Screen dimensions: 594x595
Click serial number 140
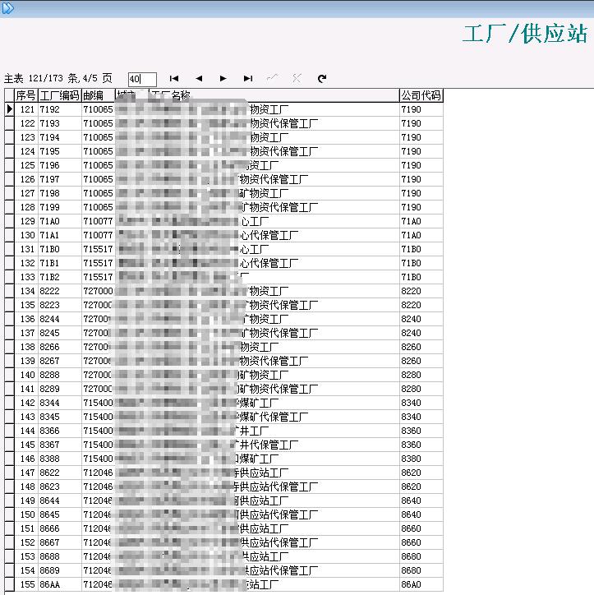pos(27,375)
